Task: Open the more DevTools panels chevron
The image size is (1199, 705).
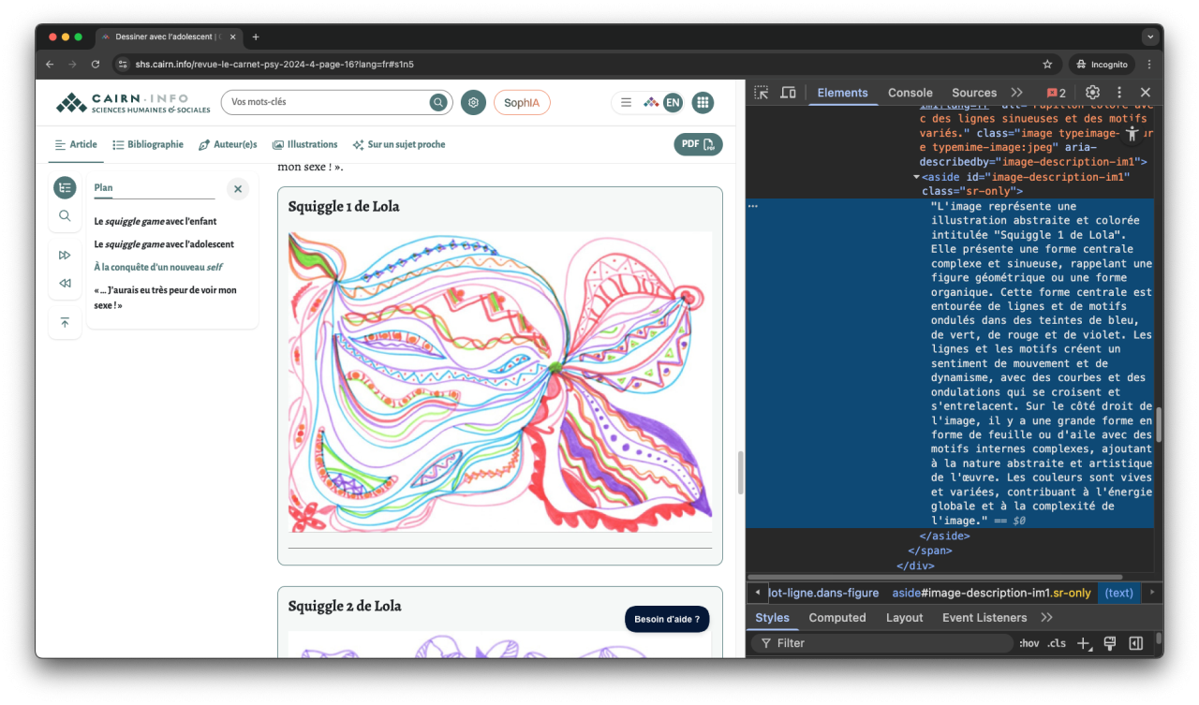Action: [1017, 93]
